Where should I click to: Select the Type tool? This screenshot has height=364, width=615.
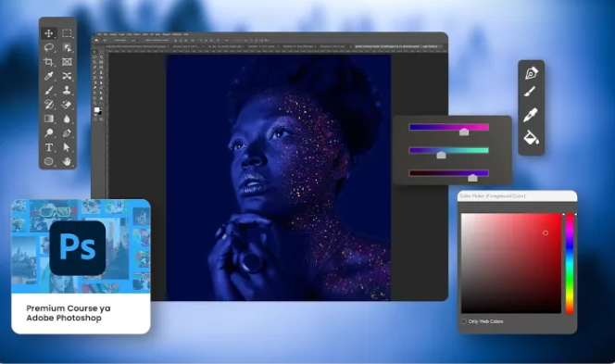click(49, 147)
